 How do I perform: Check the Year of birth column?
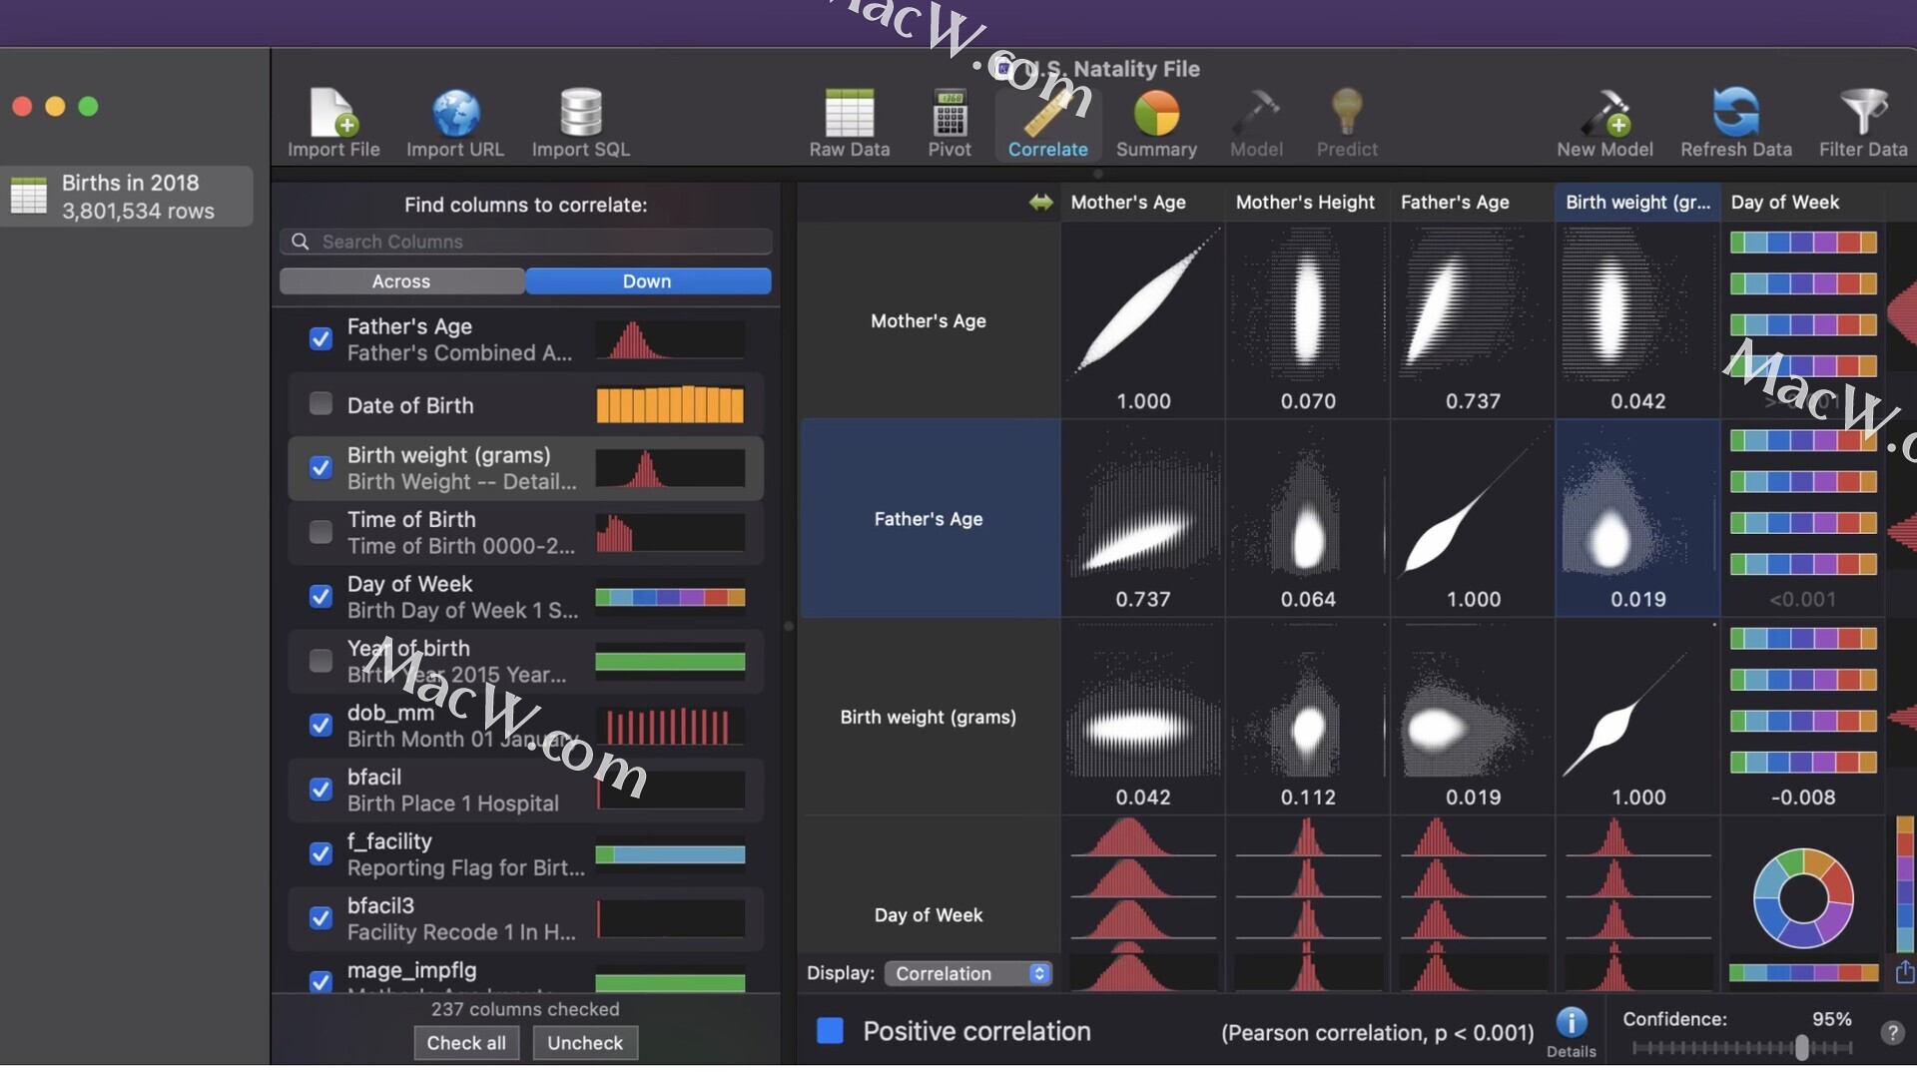pos(320,661)
